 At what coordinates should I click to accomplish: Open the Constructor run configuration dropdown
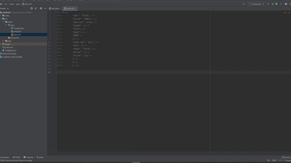click(x=256, y=4)
